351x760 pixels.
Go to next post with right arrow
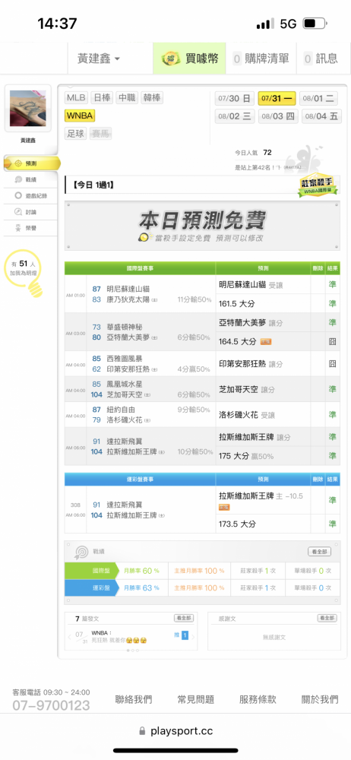[193, 637]
